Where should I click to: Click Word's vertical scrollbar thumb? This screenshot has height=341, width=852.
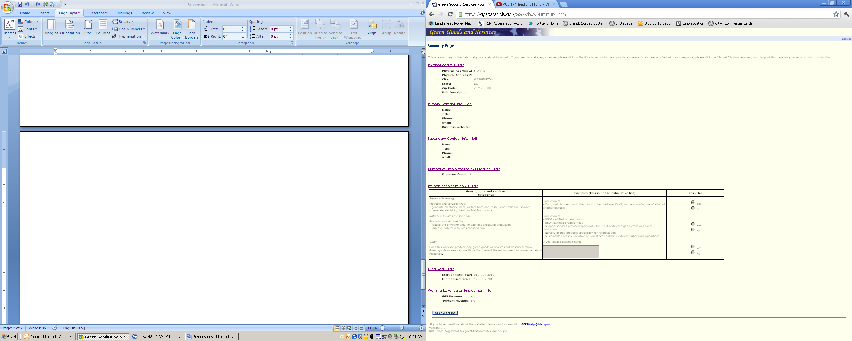tap(423, 274)
